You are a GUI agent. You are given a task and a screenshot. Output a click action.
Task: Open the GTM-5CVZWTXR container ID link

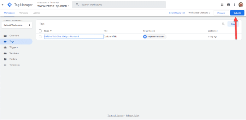[x=177, y=13]
